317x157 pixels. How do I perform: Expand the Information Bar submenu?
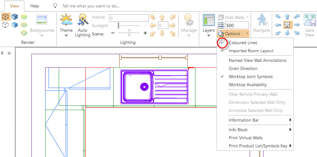(255, 120)
